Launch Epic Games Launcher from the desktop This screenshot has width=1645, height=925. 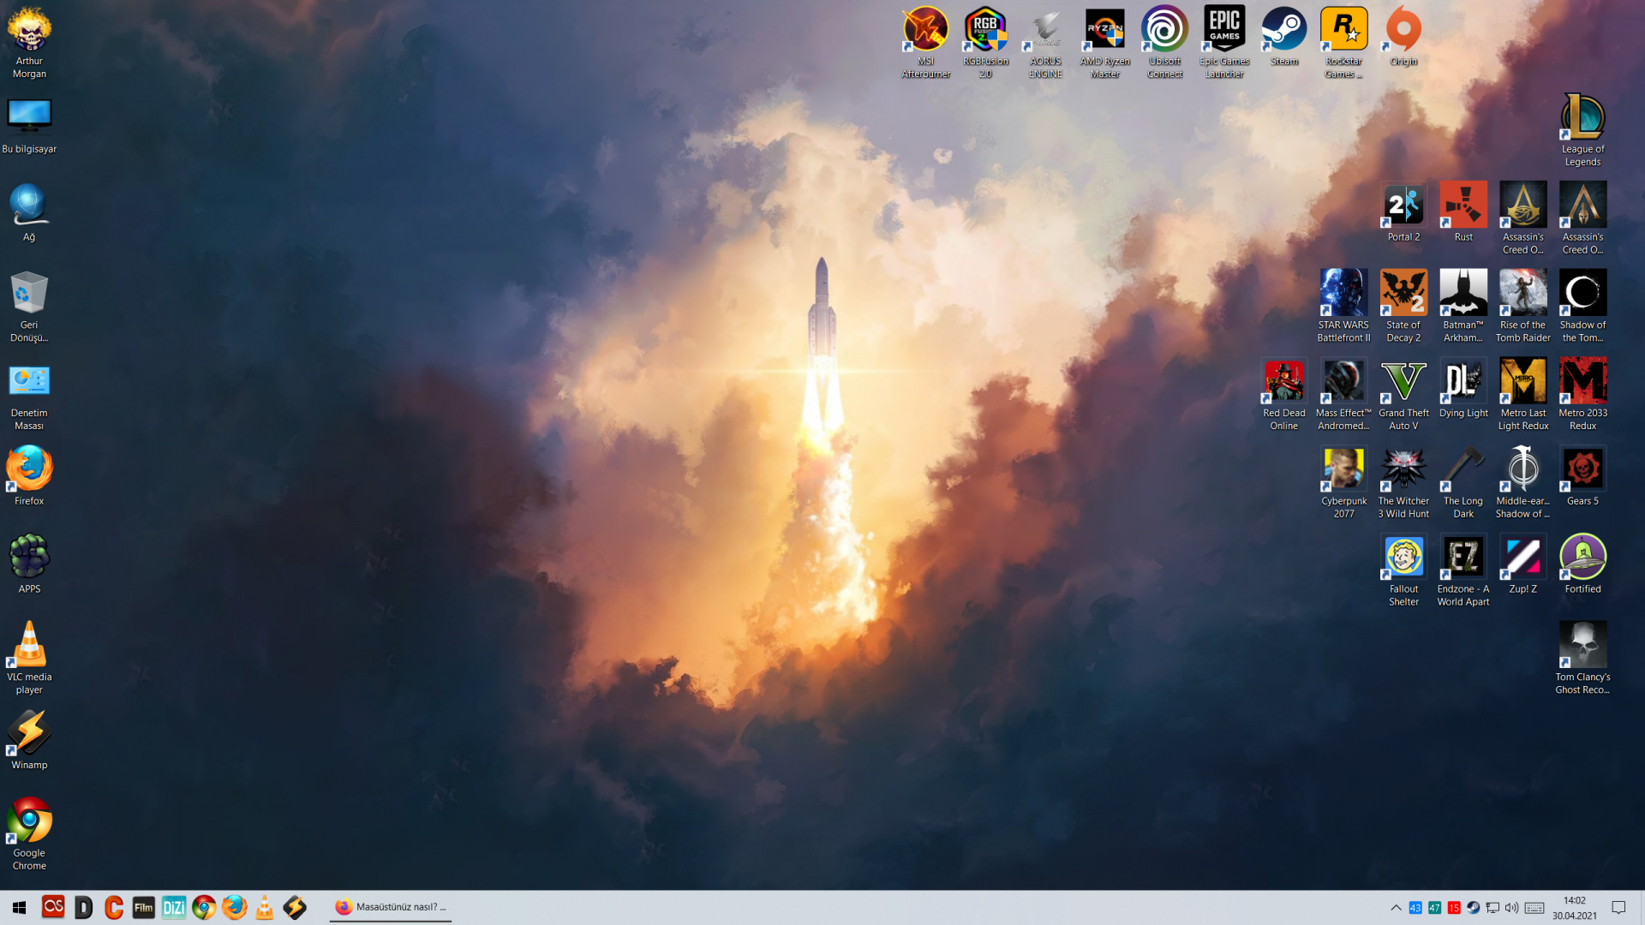[1224, 31]
